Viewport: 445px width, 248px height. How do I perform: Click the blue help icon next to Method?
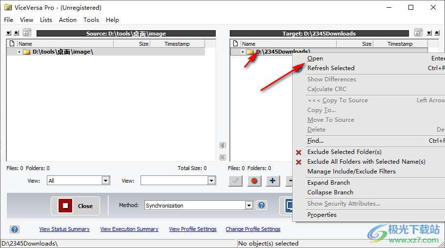[x=262, y=206]
